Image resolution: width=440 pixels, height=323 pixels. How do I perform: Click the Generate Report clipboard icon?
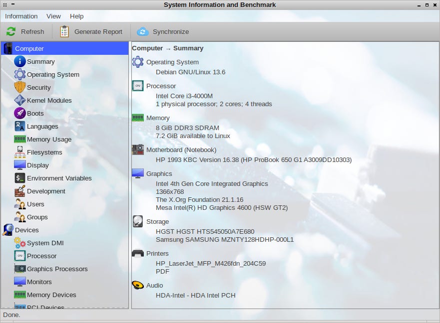pyautogui.click(x=64, y=32)
